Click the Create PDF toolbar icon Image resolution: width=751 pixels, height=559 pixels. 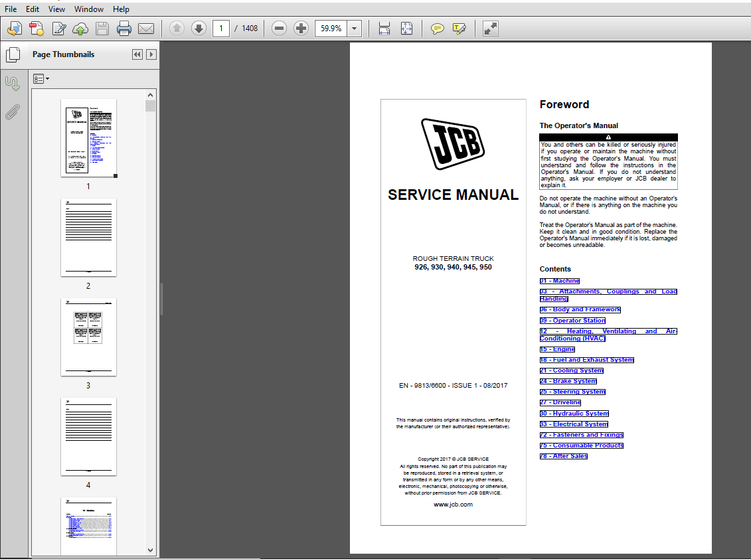point(15,29)
